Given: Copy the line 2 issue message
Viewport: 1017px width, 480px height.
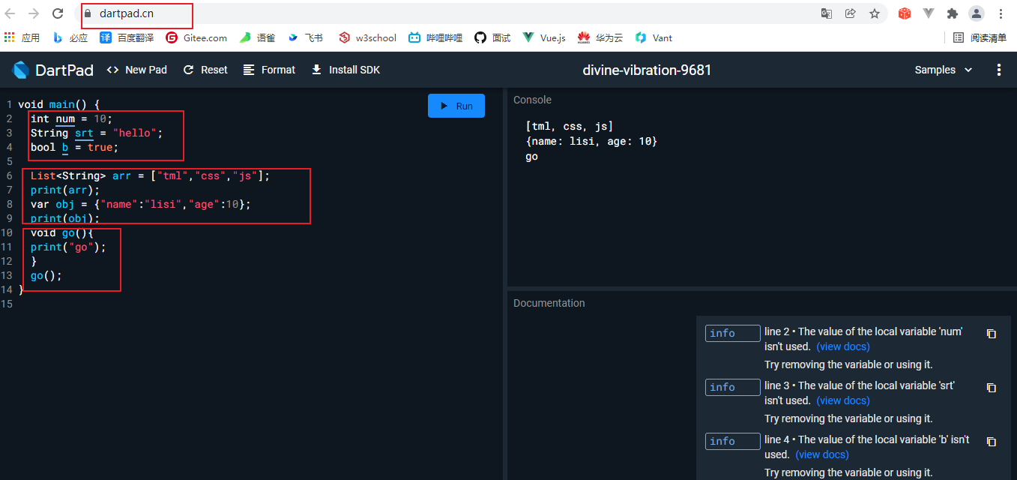Looking at the screenshot, I should click(992, 334).
